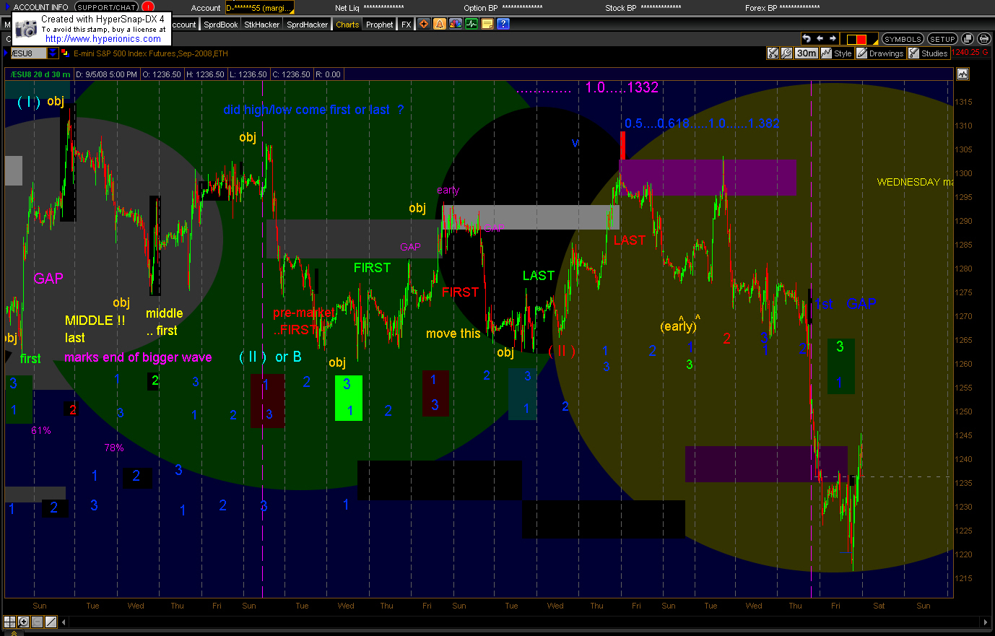Click the mini chart icon above price axis
Screen dimensions: 995x636
[963, 74]
